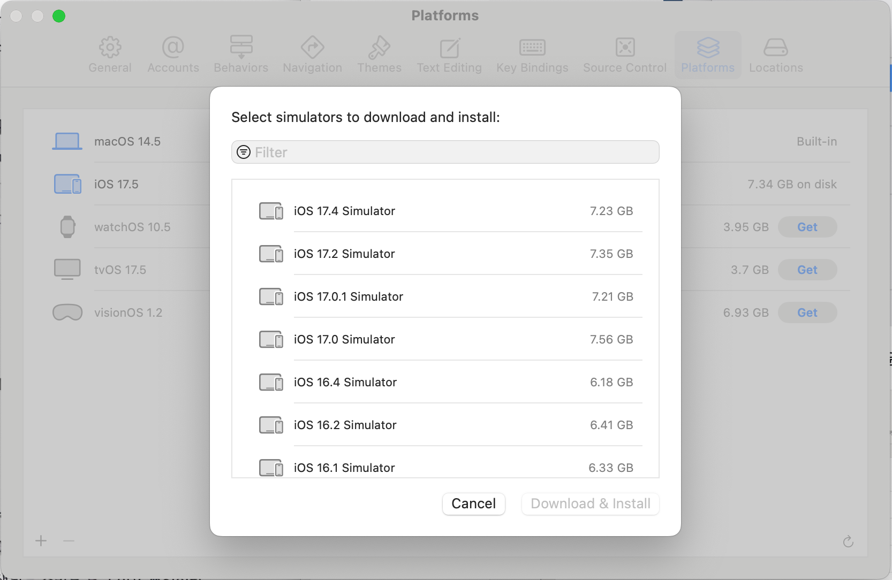892x580 pixels.
Task: Open the Accounts settings tab
Action: pos(173,55)
